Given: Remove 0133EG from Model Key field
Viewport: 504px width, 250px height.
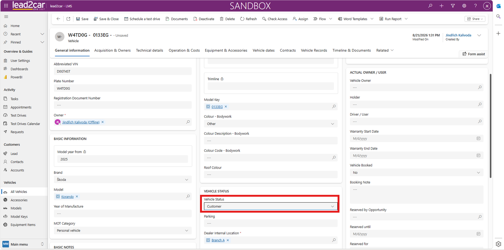Looking at the screenshot, I should click(x=226, y=107).
